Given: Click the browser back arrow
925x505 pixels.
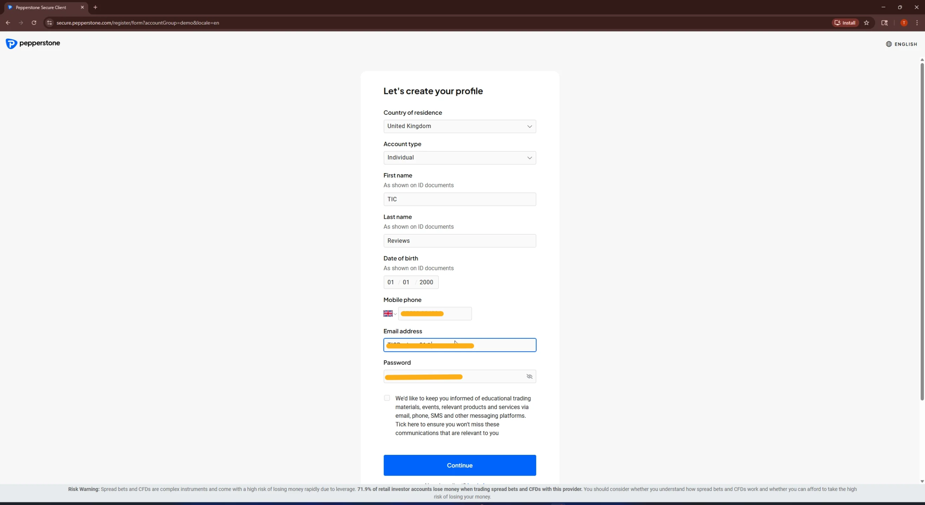Looking at the screenshot, I should click(8, 22).
